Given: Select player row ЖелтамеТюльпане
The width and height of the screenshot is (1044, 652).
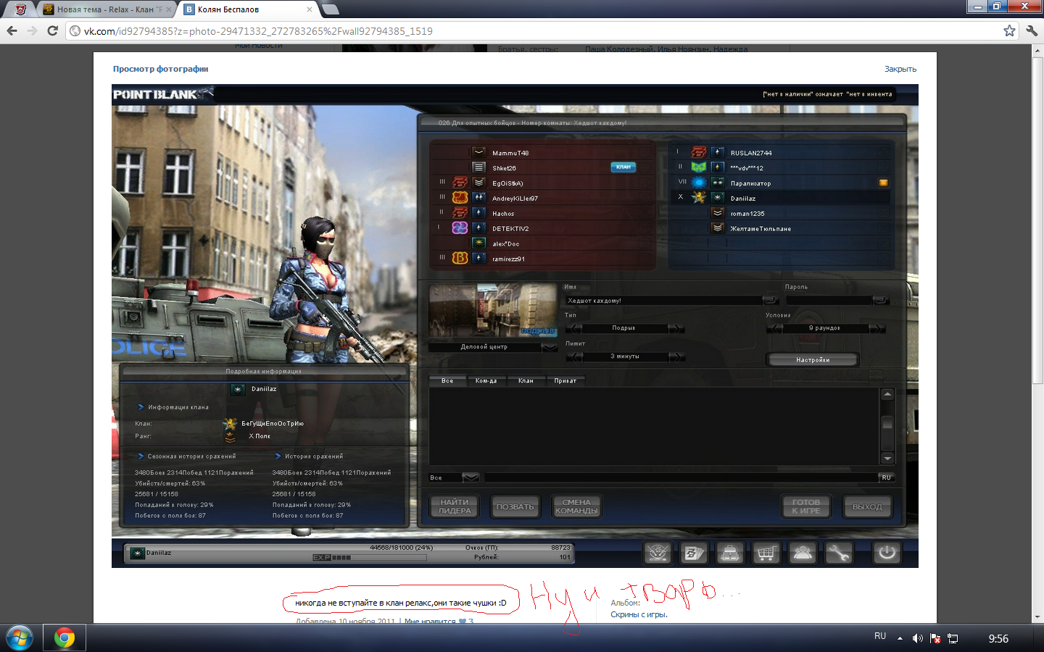Looking at the screenshot, I should (x=780, y=228).
